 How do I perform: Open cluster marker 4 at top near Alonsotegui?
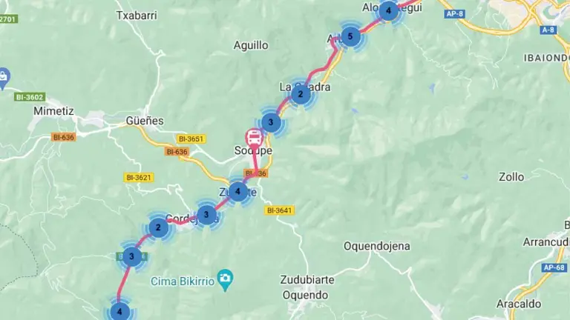point(388,11)
